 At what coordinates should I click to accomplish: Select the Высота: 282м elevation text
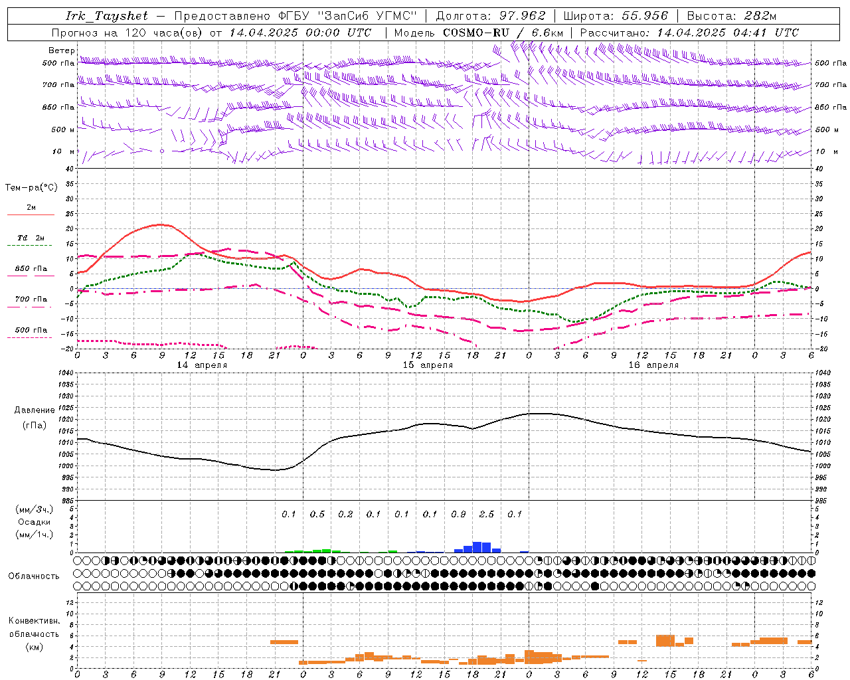(731, 16)
